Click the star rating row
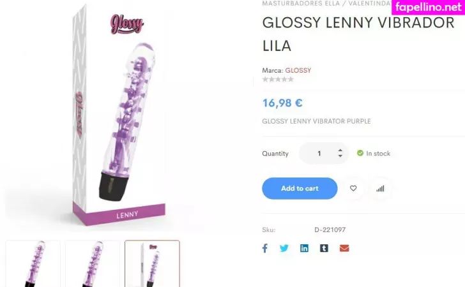The height and width of the screenshot is (287, 465). (278, 79)
